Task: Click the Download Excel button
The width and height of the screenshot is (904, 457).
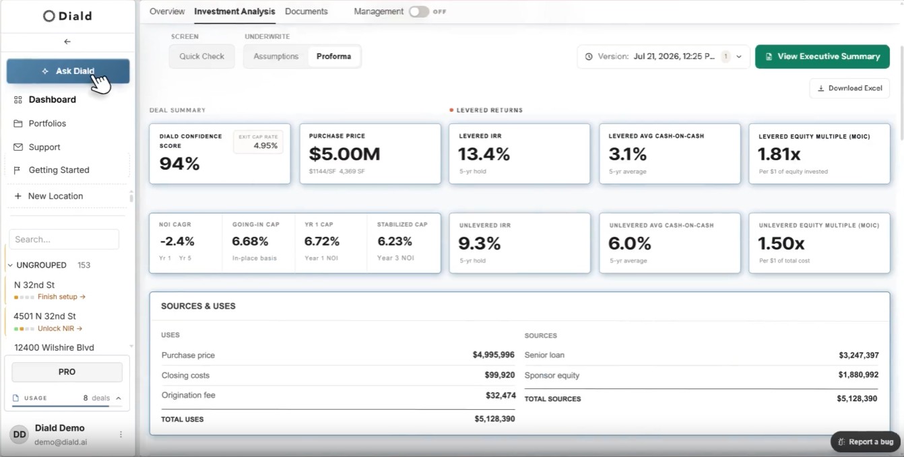Action: [x=849, y=88]
